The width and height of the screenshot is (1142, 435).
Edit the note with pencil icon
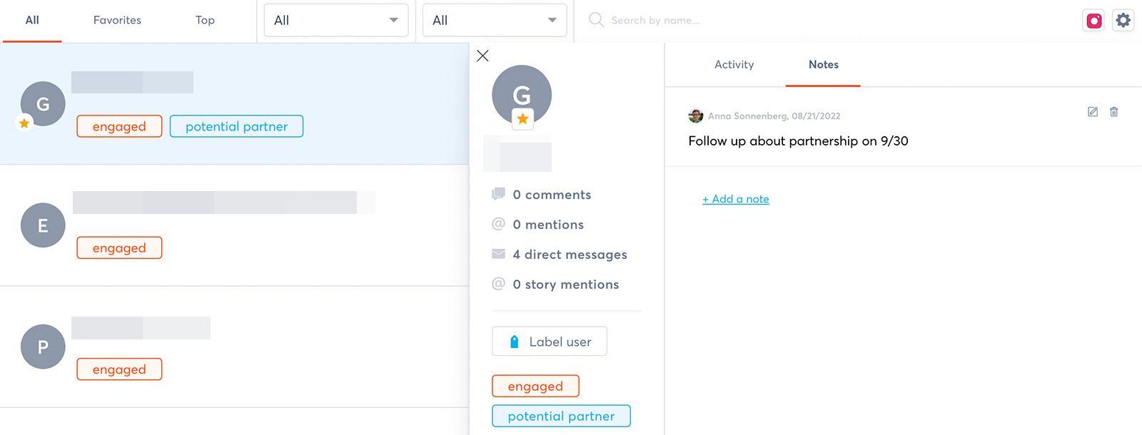[1093, 112]
